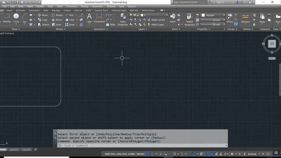Insert a Table

coord(111,25)
